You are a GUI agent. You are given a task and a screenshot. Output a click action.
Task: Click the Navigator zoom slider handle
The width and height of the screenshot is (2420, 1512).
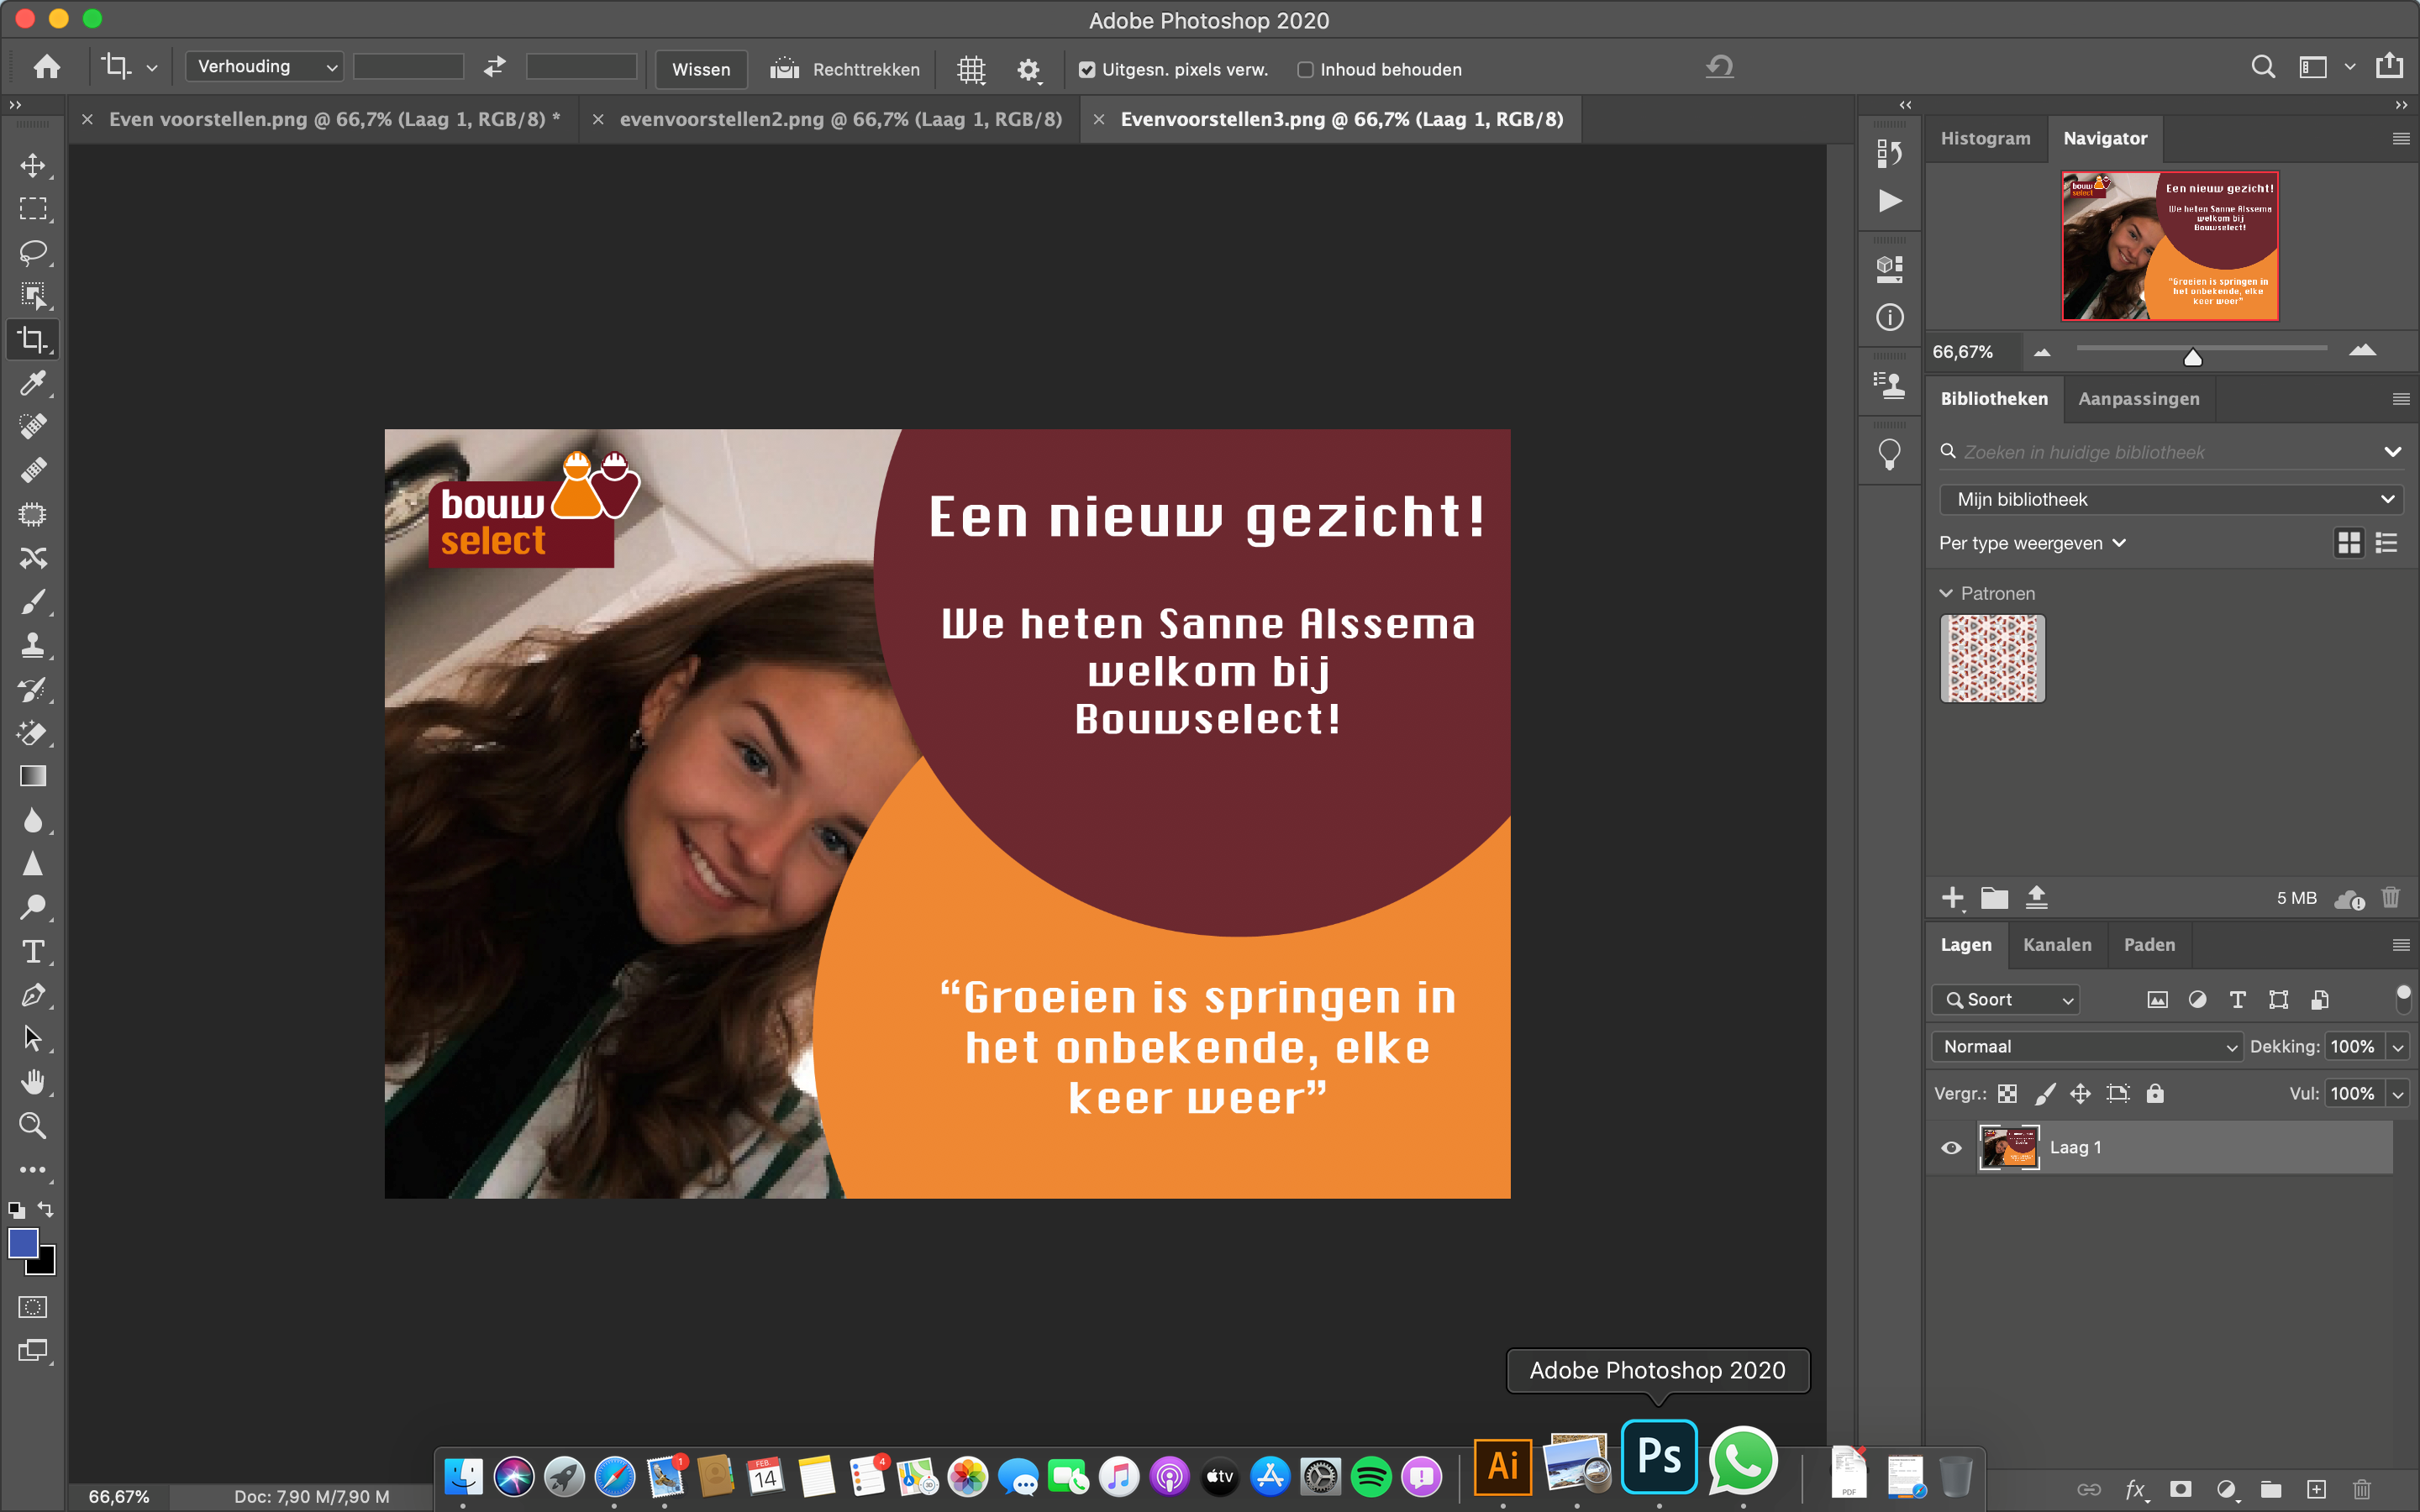coord(2192,357)
